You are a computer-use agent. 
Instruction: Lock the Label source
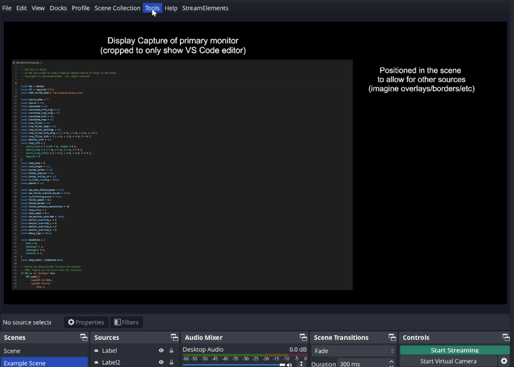(x=171, y=351)
